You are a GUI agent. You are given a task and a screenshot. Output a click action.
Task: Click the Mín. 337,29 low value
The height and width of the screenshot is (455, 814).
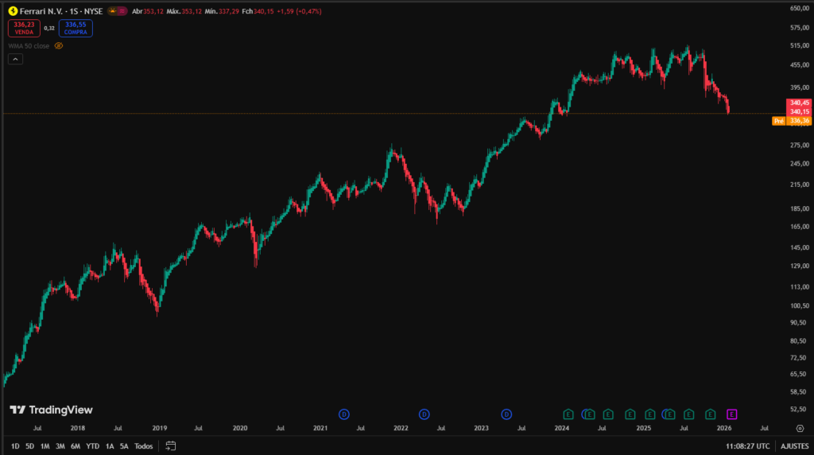point(222,11)
